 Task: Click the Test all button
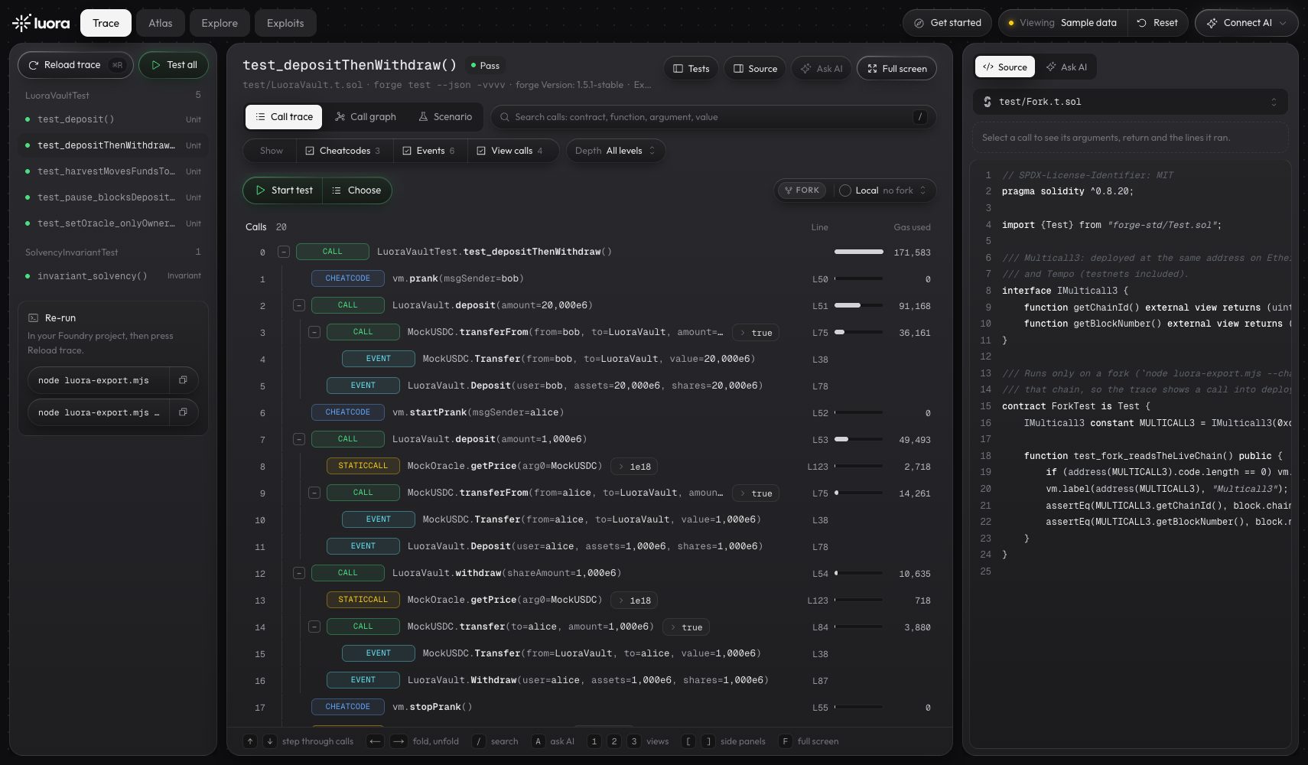point(174,65)
